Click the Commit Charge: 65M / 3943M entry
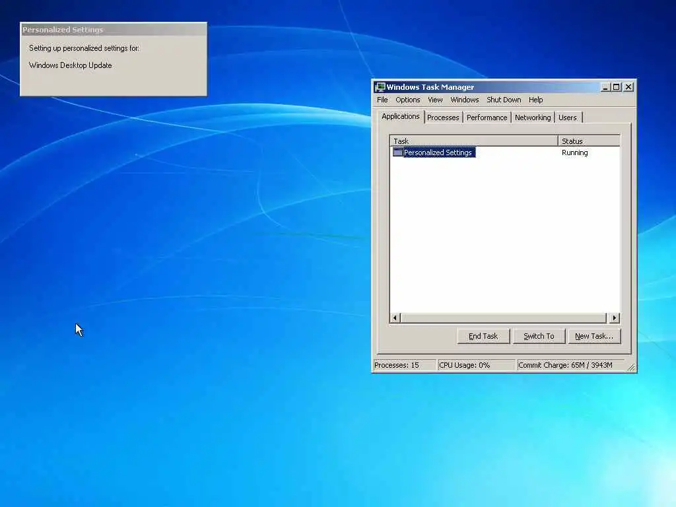 pos(571,365)
